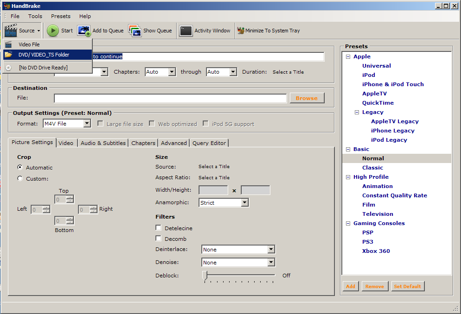Click the Add preset button
Viewport: 461px width, 314px height.
coord(351,286)
